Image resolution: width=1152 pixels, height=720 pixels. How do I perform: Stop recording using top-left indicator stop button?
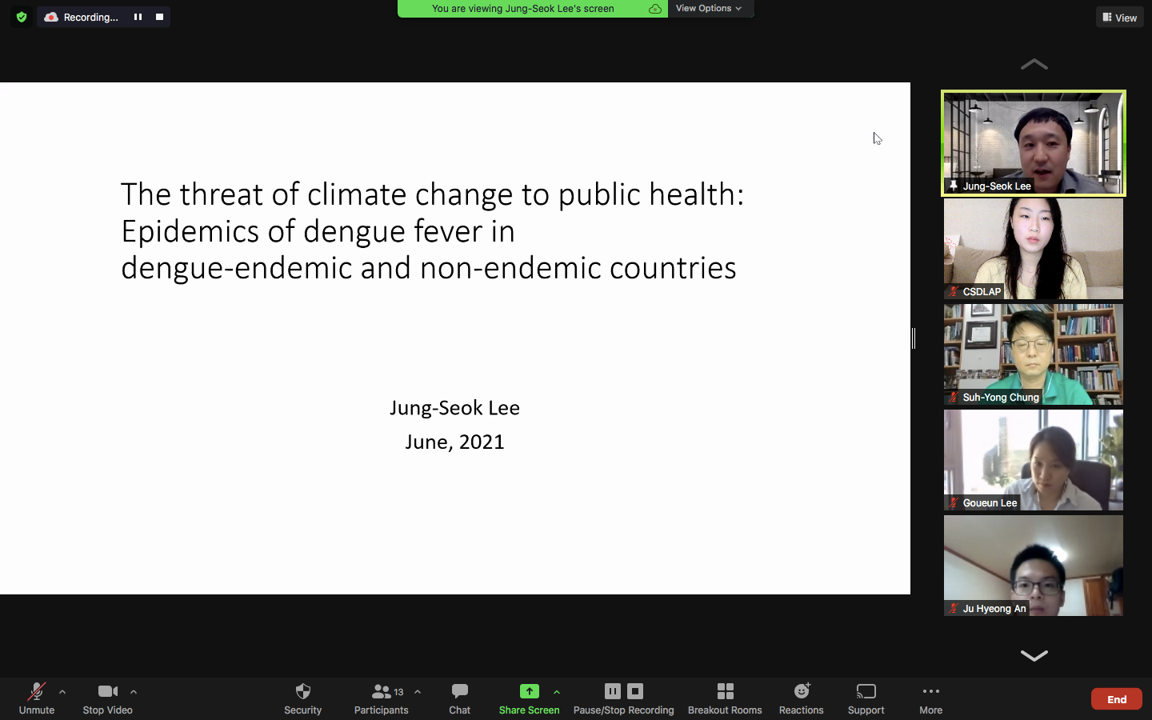point(159,17)
